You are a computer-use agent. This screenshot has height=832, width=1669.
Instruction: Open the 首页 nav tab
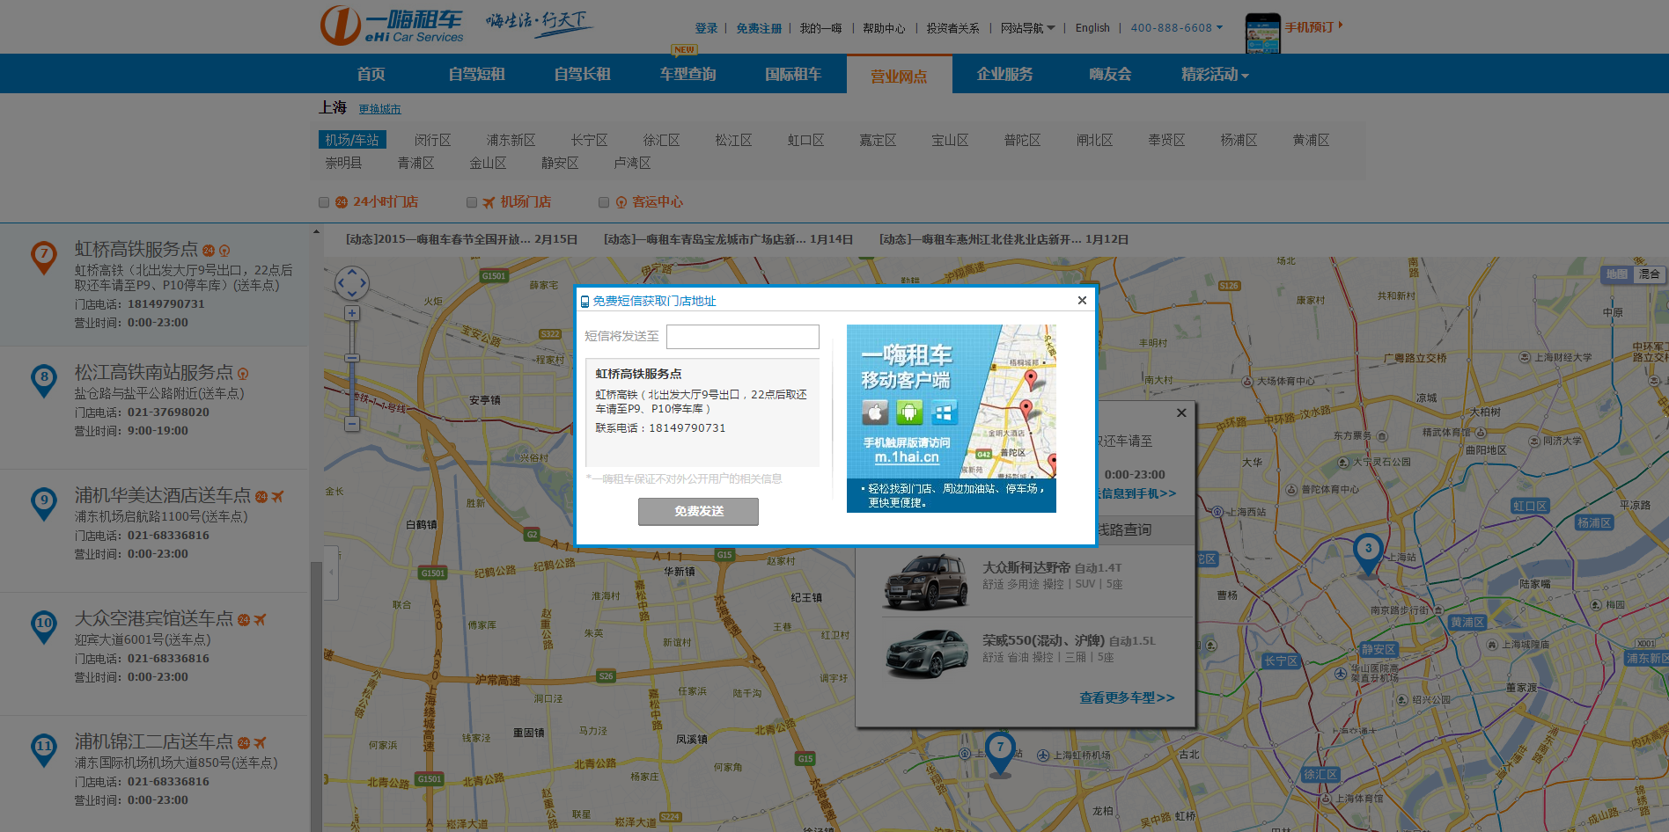tap(371, 74)
